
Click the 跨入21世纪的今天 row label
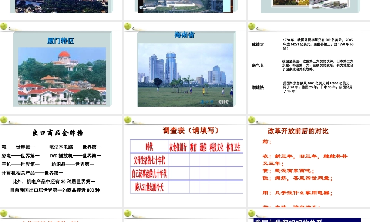149,186
